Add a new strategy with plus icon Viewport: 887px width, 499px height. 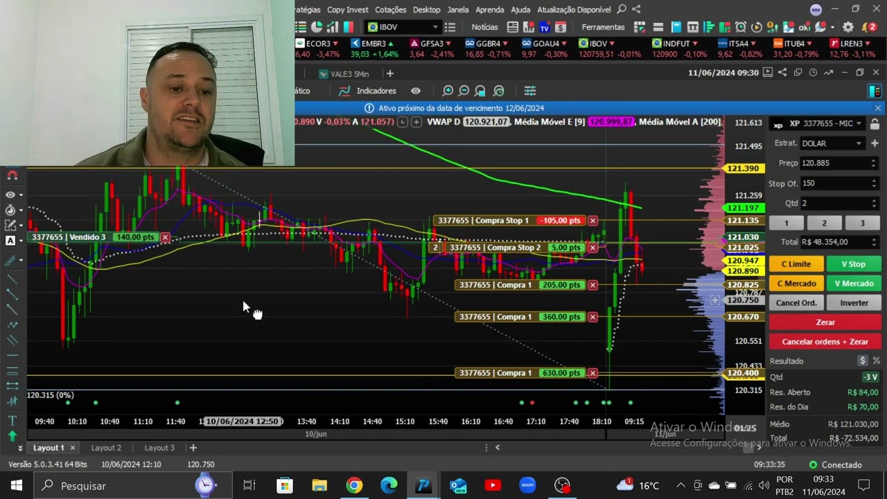pos(875,143)
